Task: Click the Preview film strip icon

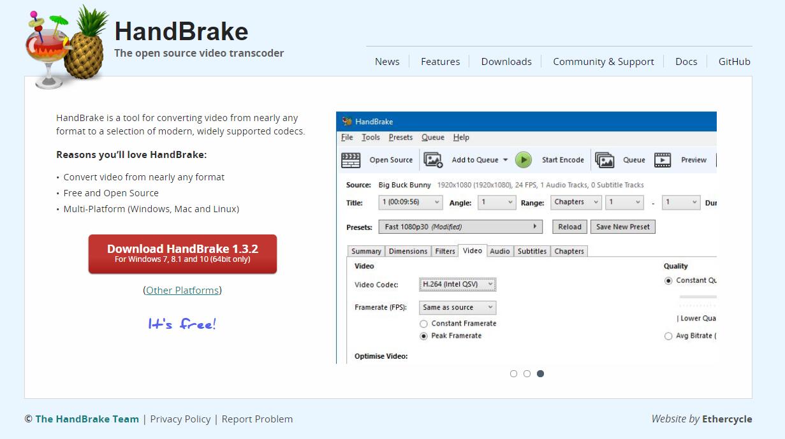Action: pos(663,160)
